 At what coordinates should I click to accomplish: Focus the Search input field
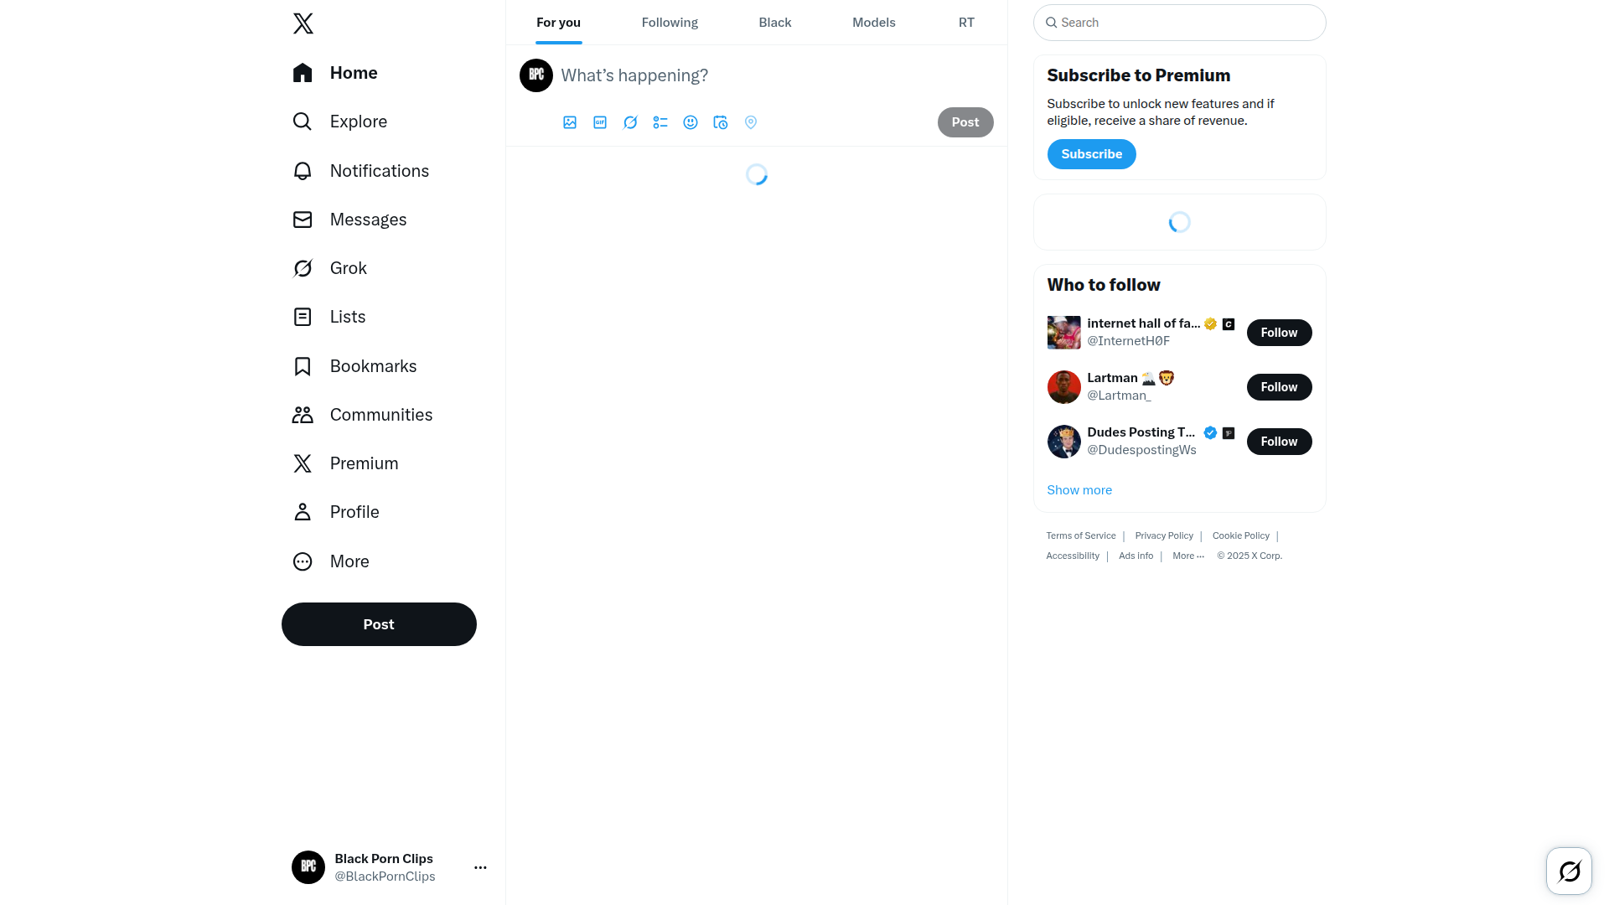coord(1180,23)
